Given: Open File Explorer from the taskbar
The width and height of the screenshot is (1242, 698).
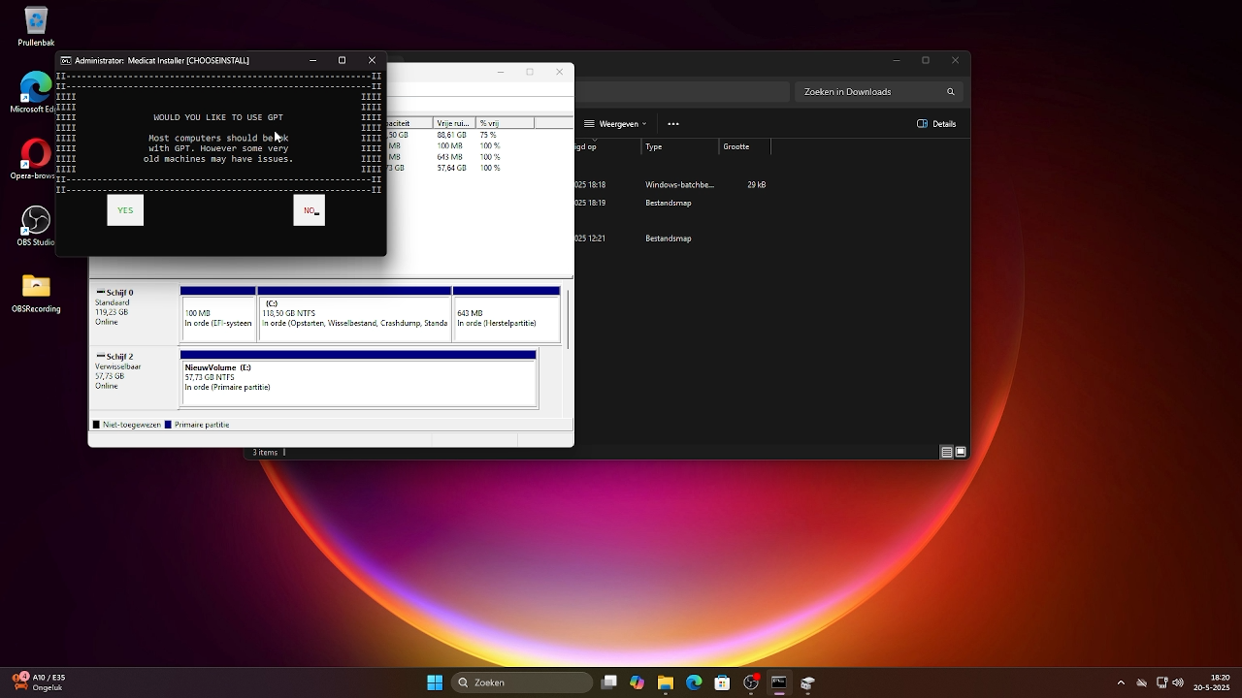Looking at the screenshot, I should [666, 682].
